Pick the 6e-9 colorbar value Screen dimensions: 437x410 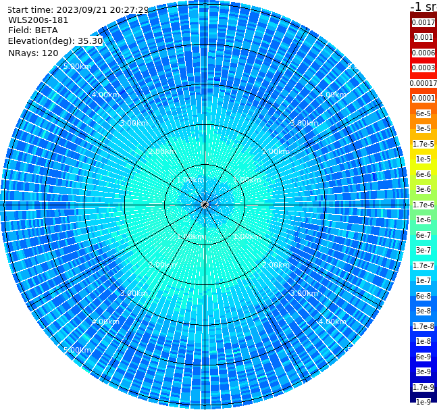tap(423, 357)
